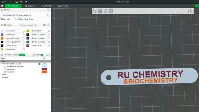Click the filament 10 maroon color swatch
The image size is (199, 112).
pos(28,45)
